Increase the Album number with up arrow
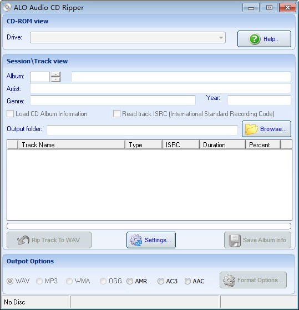The image size is (299, 310). click(55, 74)
